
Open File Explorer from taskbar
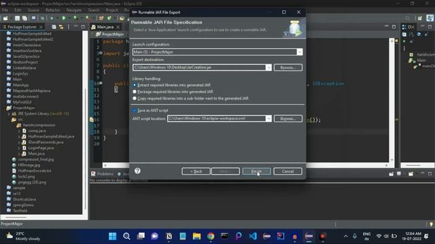196,237
